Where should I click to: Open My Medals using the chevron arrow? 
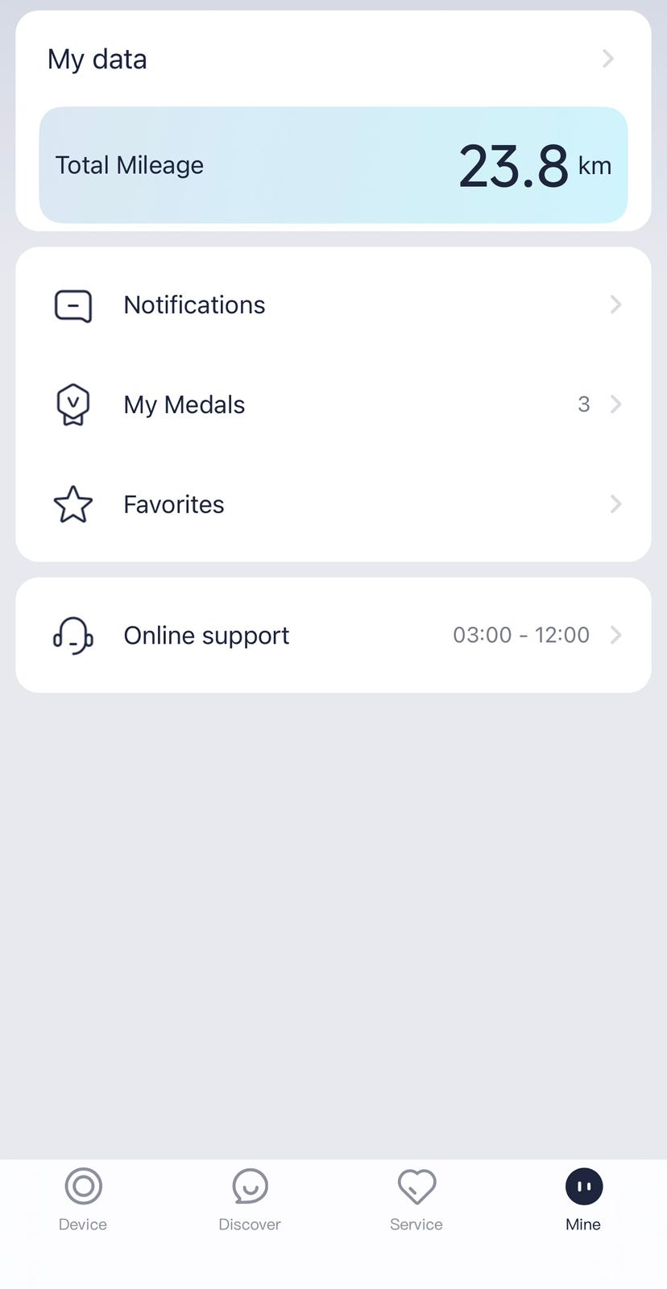click(x=615, y=404)
